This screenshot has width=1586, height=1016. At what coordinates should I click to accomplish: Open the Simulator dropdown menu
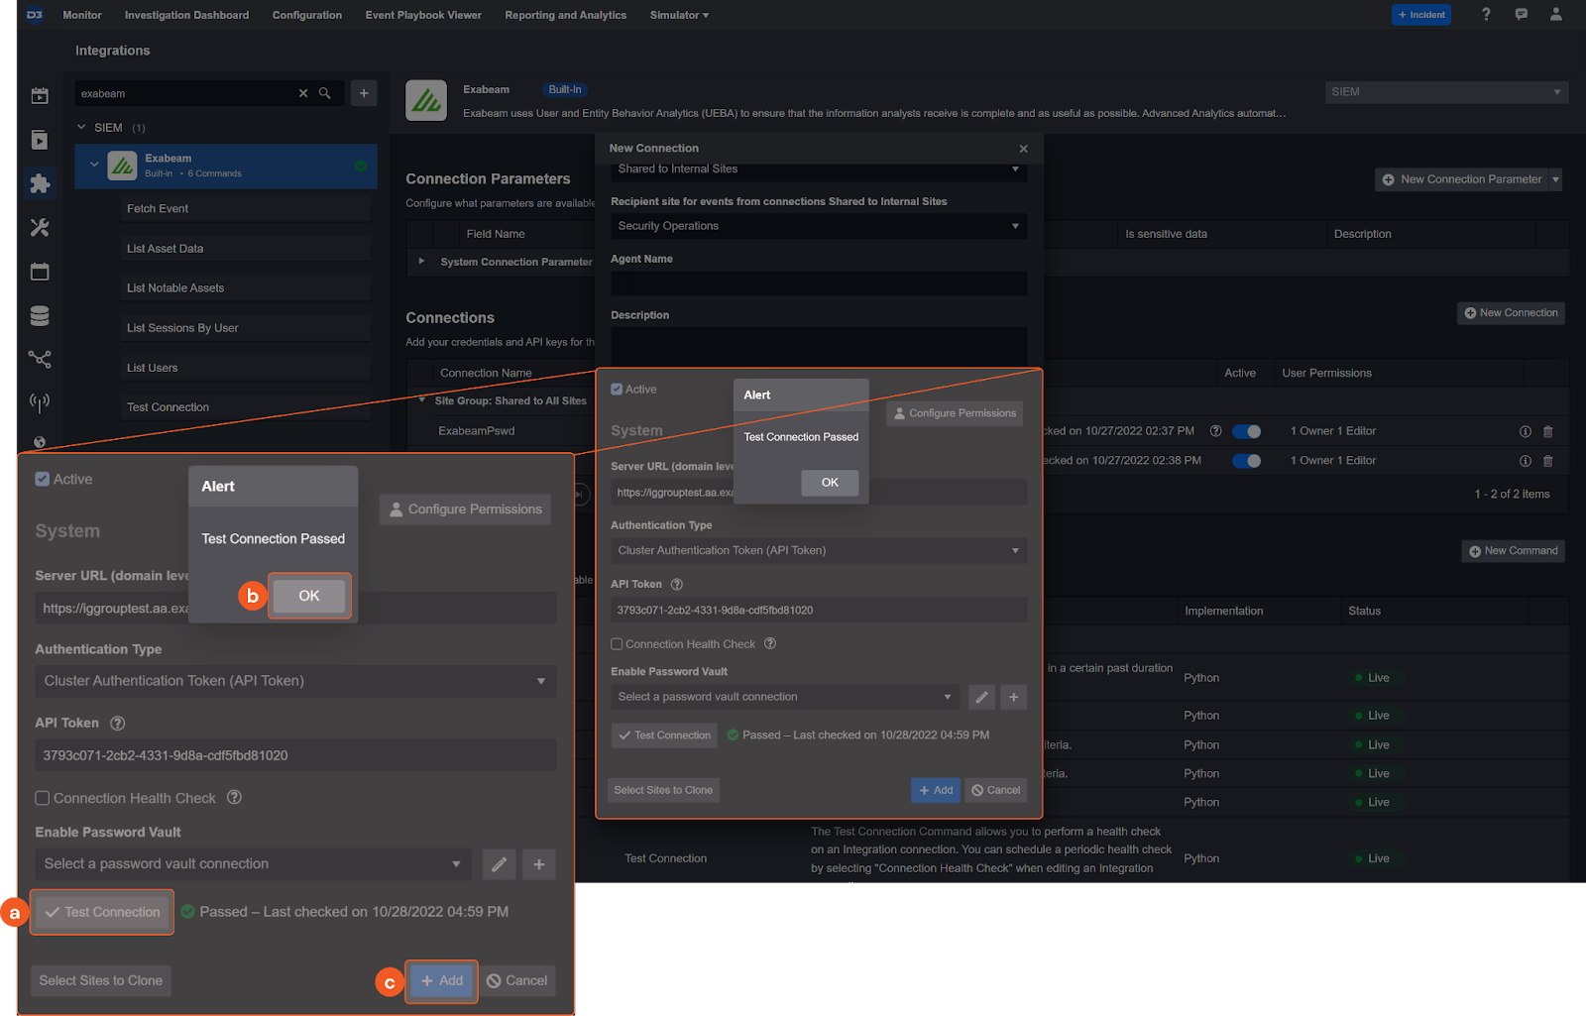point(679,15)
